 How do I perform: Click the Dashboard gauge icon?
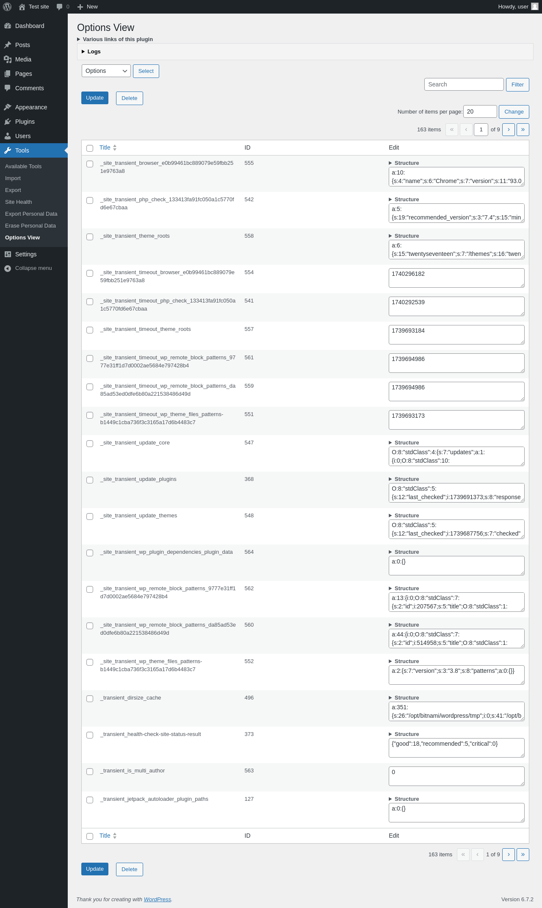point(8,26)
